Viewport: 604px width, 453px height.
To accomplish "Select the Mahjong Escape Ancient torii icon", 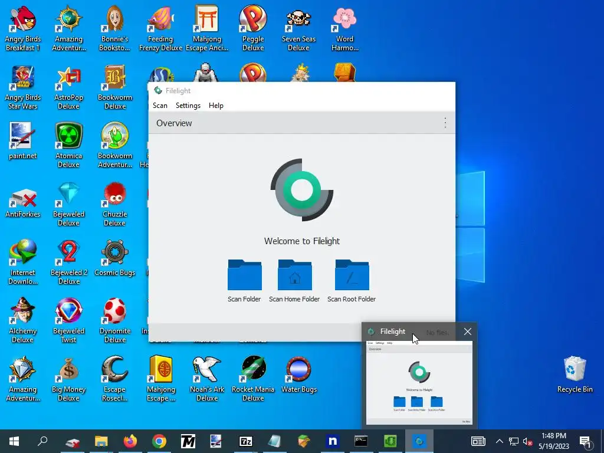I will pyautogui.click(x=207, y=28).
